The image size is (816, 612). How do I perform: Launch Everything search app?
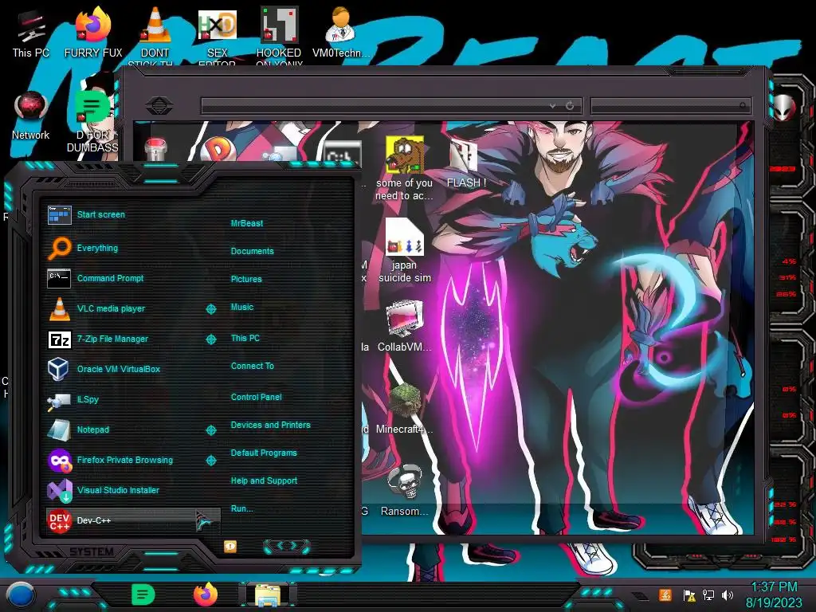(133, 249)
